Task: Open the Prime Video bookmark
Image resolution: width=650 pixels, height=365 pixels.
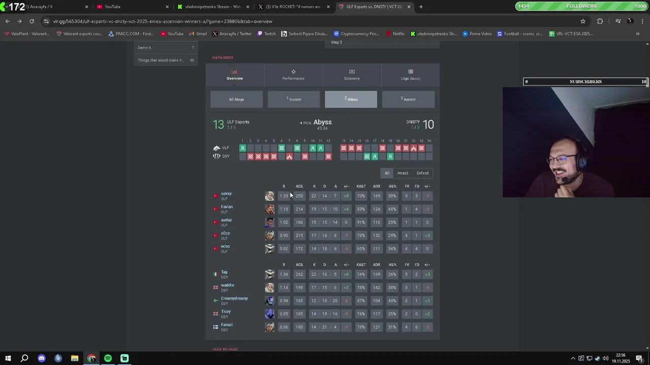Action: coord(477,34)
